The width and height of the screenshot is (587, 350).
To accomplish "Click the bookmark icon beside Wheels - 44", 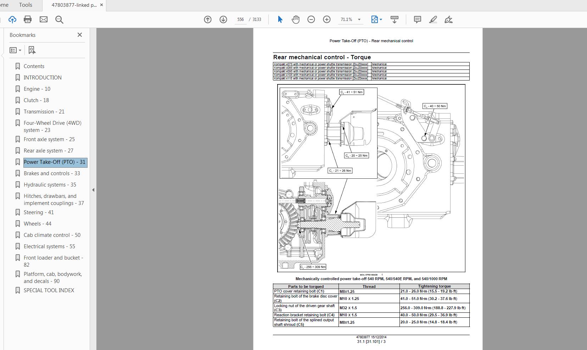I will pyautogui.click(x=17, y=224).
